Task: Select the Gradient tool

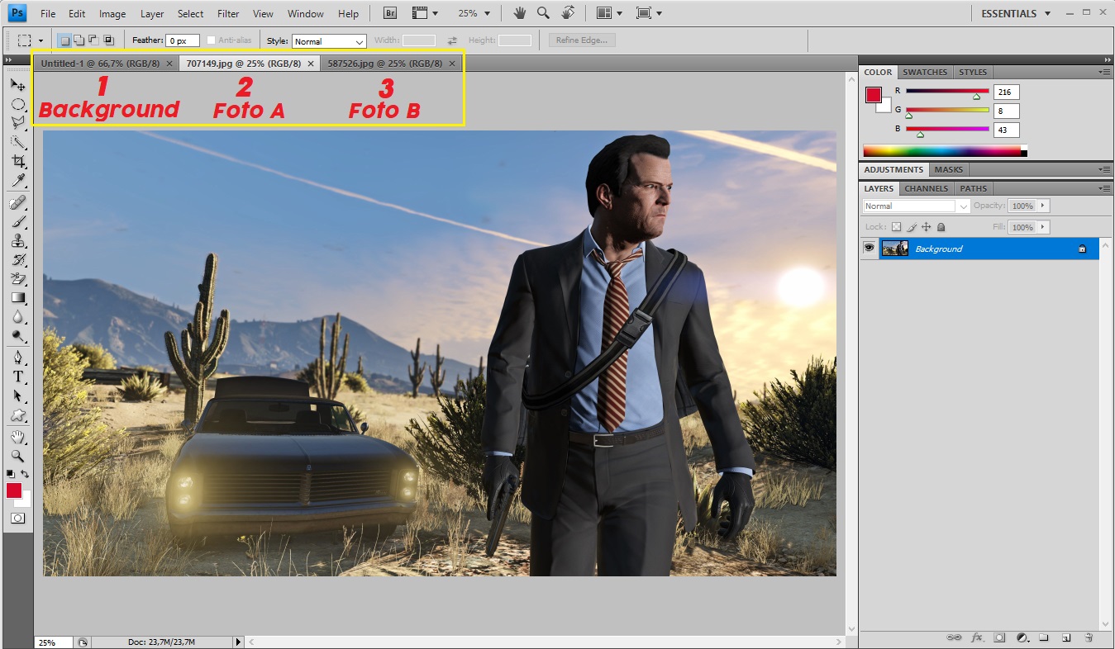Action: 17,298
